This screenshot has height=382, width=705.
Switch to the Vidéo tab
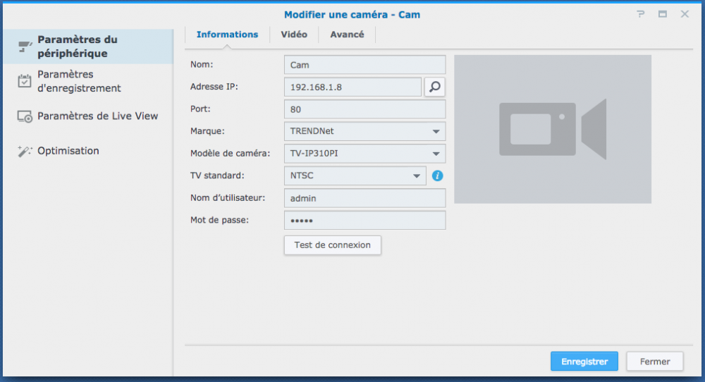click(294, 35)
